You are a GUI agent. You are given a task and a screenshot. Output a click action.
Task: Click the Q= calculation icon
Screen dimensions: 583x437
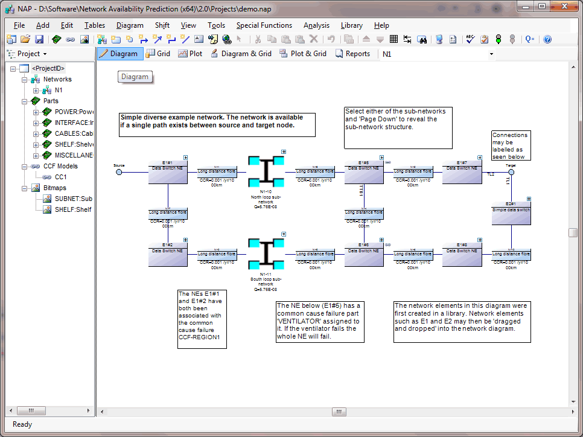[x=530, y=39]
